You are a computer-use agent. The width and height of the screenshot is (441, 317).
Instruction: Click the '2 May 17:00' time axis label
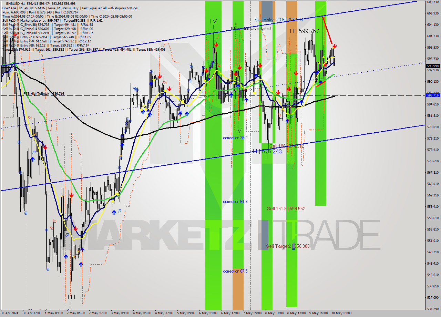(98, 313)
